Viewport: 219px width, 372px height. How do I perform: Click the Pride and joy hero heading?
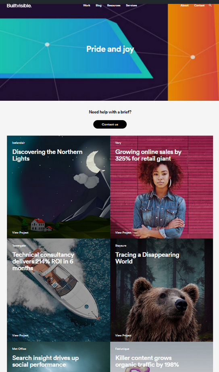click(x=110, y=49)
